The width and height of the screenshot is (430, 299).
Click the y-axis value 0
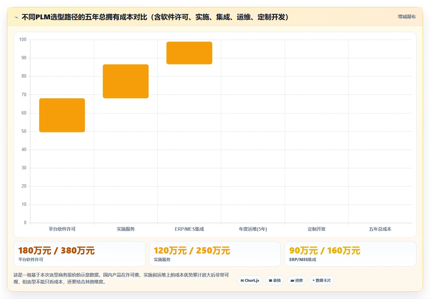(x=25, y=223)
